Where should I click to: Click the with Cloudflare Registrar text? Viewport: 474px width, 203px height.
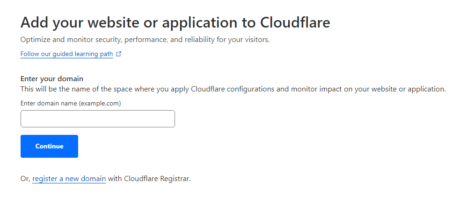149,179
